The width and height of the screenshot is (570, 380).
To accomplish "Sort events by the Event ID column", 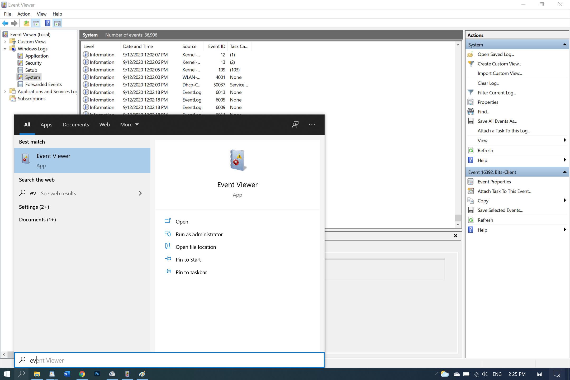I will coord(216,46).
